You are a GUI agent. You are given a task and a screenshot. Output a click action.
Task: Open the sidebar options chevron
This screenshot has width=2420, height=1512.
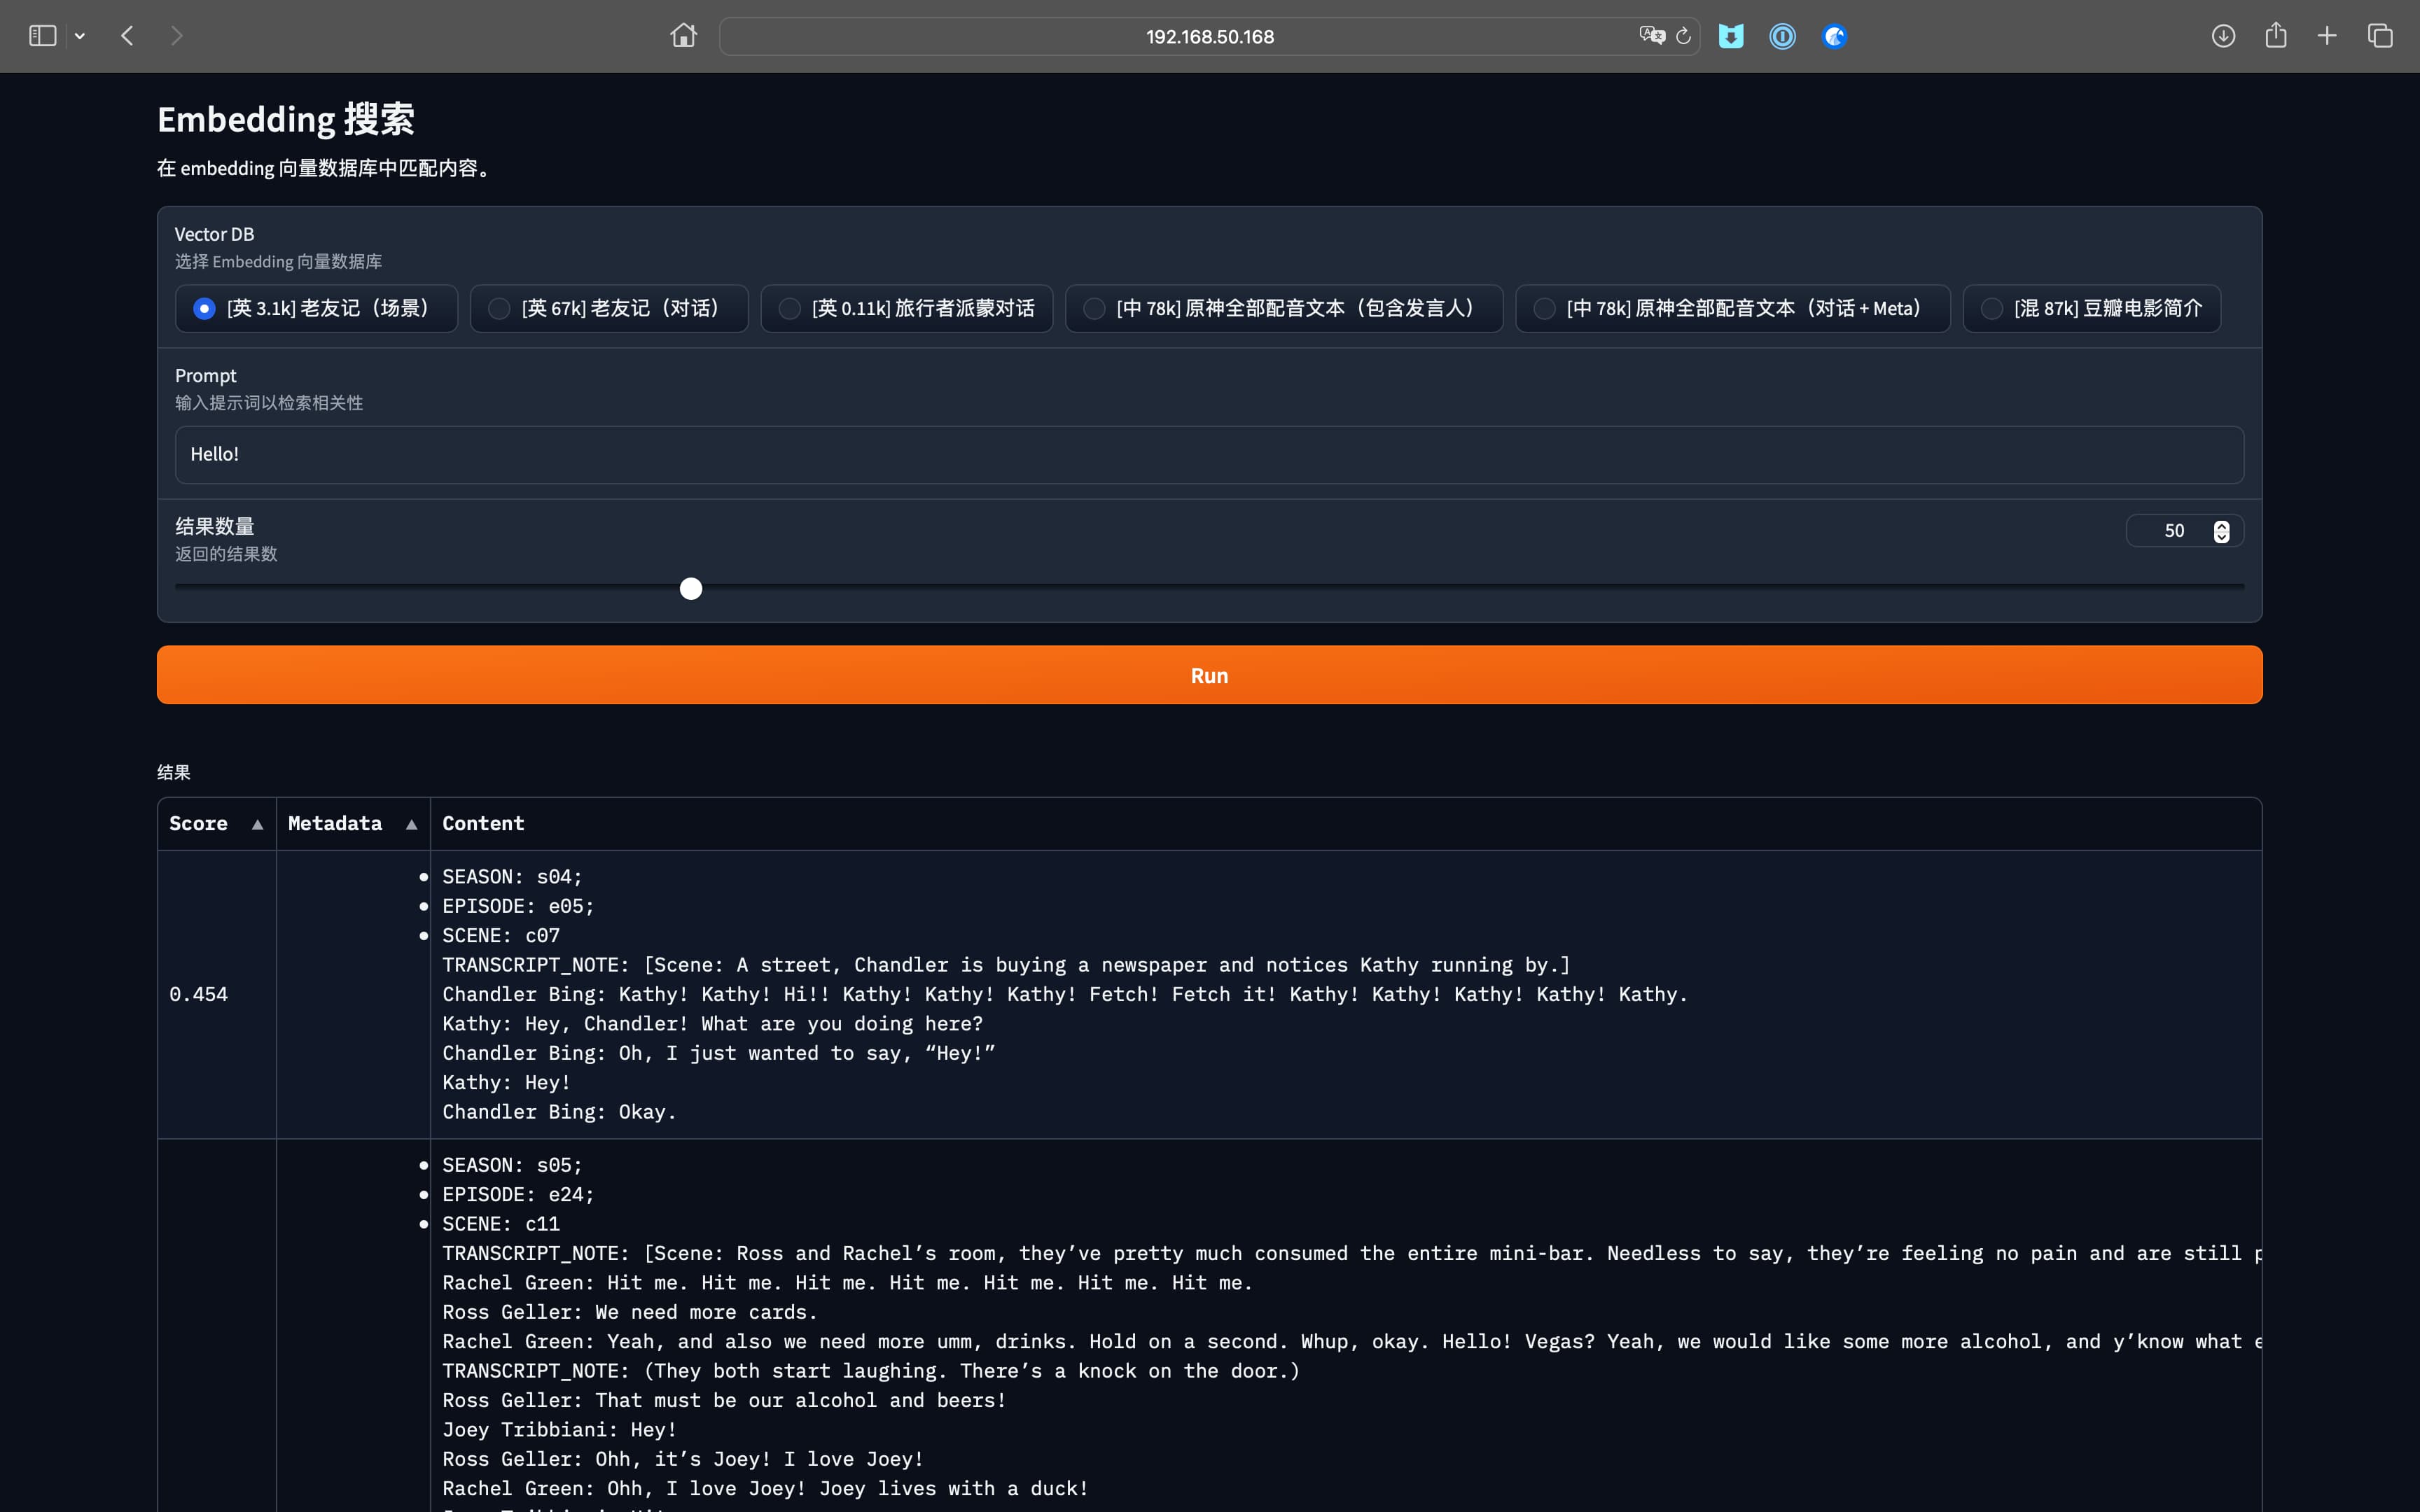80,36
